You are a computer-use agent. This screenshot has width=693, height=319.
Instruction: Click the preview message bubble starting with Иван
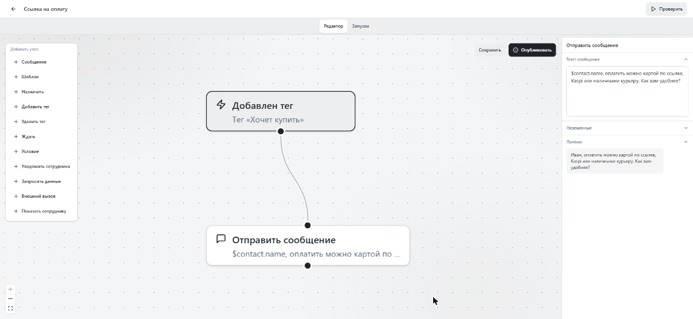click(615, 161)
